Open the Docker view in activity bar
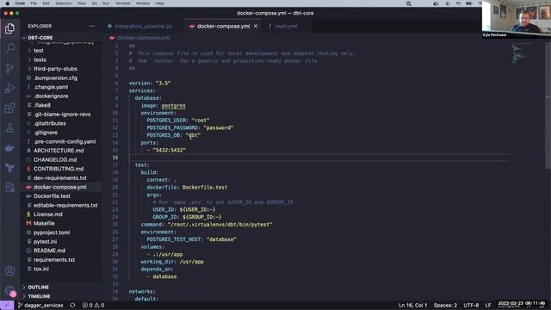Image resolution: width=551 pixels, height=310 pixels. (x=9, y=147)
